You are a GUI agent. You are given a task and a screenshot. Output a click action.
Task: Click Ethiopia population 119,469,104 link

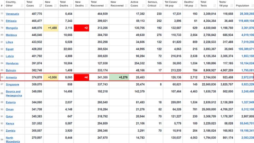coord(246,21)
